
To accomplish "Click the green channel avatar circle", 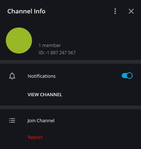I will tap(19, 41).
